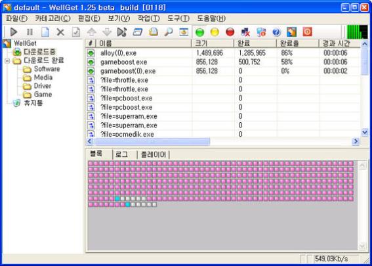Select the gameboost.exe download row
Viewport: 372px width, 266px height.
(x=223, y=62)
